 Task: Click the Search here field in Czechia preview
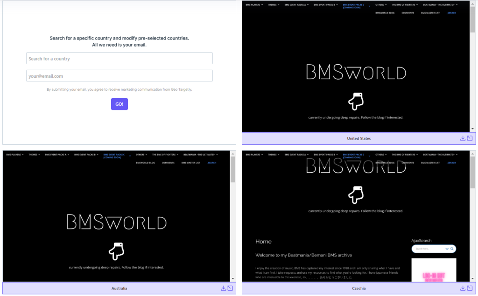point(429,249)
